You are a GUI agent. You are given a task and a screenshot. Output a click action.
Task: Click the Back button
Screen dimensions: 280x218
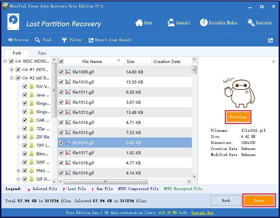click(x=226, y=200)
